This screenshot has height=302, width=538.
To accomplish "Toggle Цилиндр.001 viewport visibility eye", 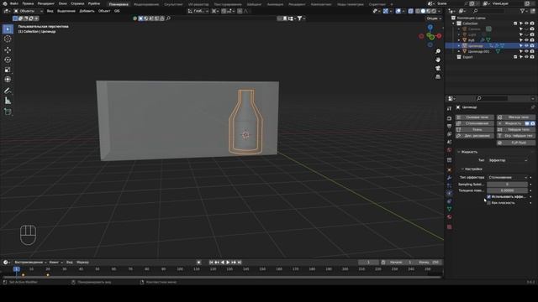I will 527,51.
